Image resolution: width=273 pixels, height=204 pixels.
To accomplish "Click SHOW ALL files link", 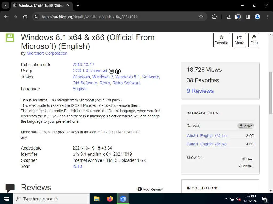I will tap(195, 158).
